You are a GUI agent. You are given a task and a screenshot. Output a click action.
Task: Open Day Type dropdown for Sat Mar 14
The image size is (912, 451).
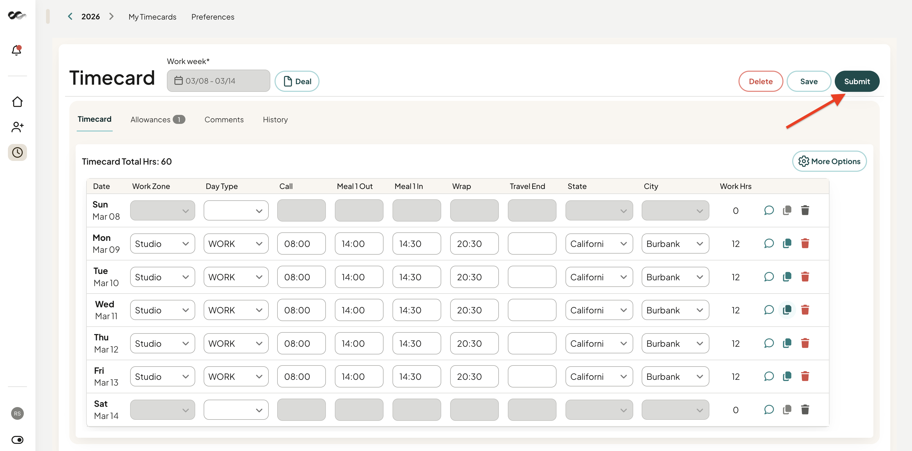(236, 410)
